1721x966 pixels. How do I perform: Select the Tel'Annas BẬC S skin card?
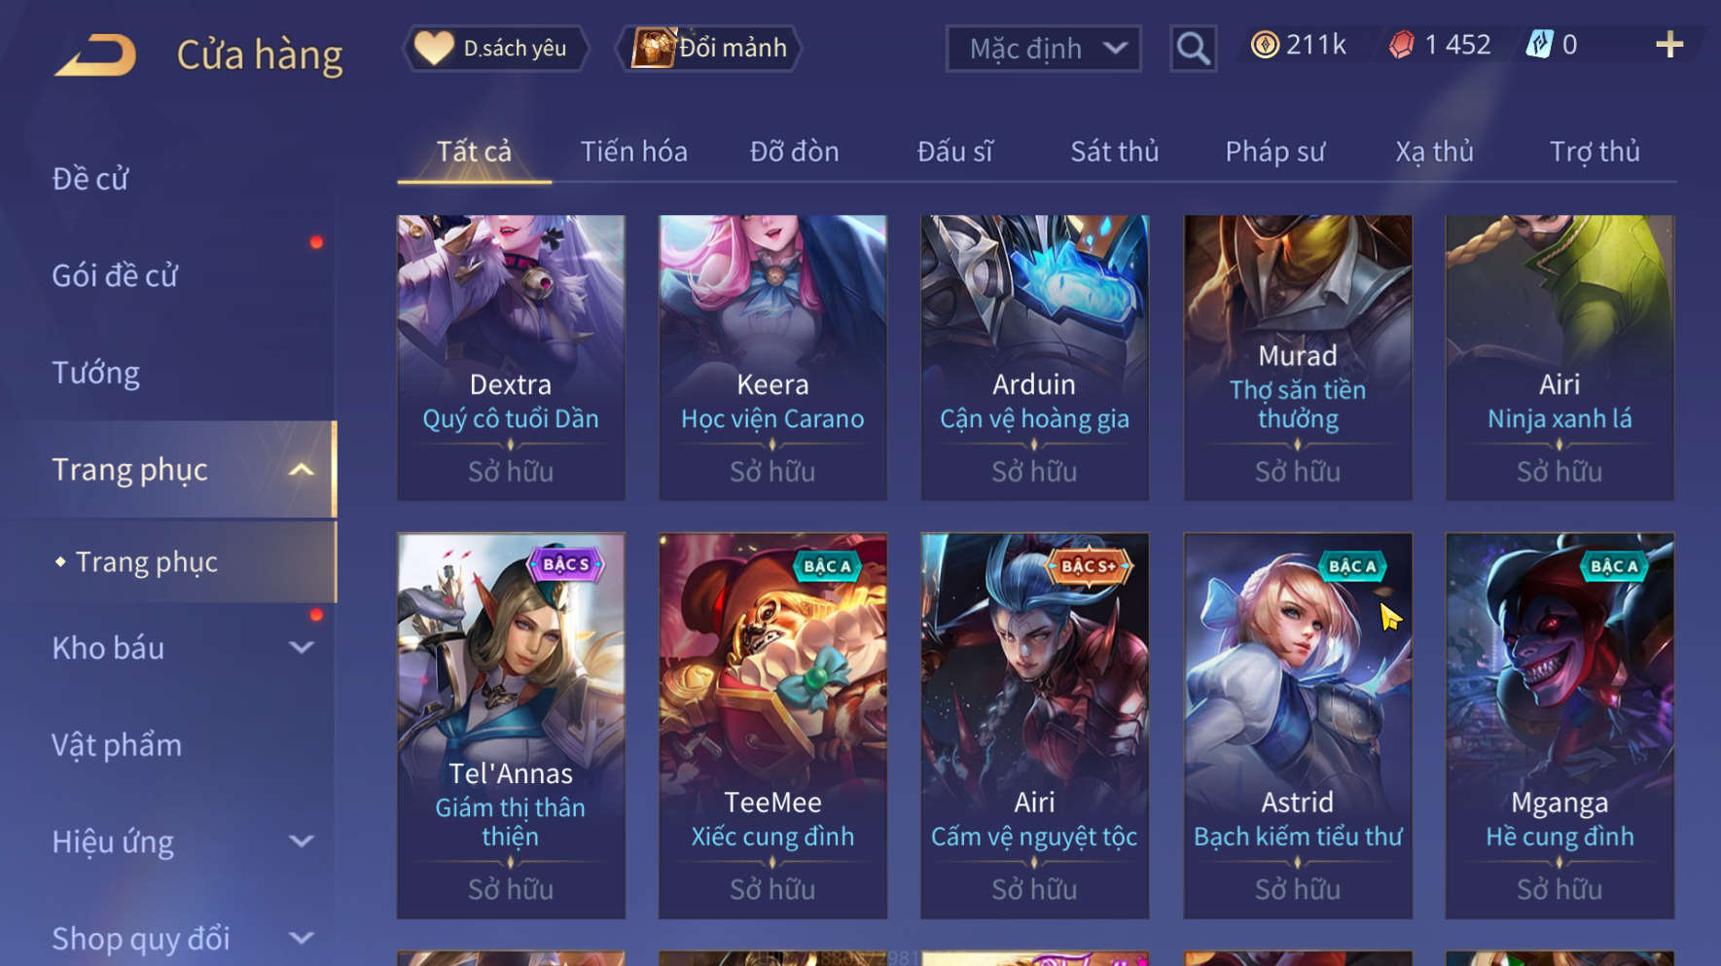coord(511,726)
